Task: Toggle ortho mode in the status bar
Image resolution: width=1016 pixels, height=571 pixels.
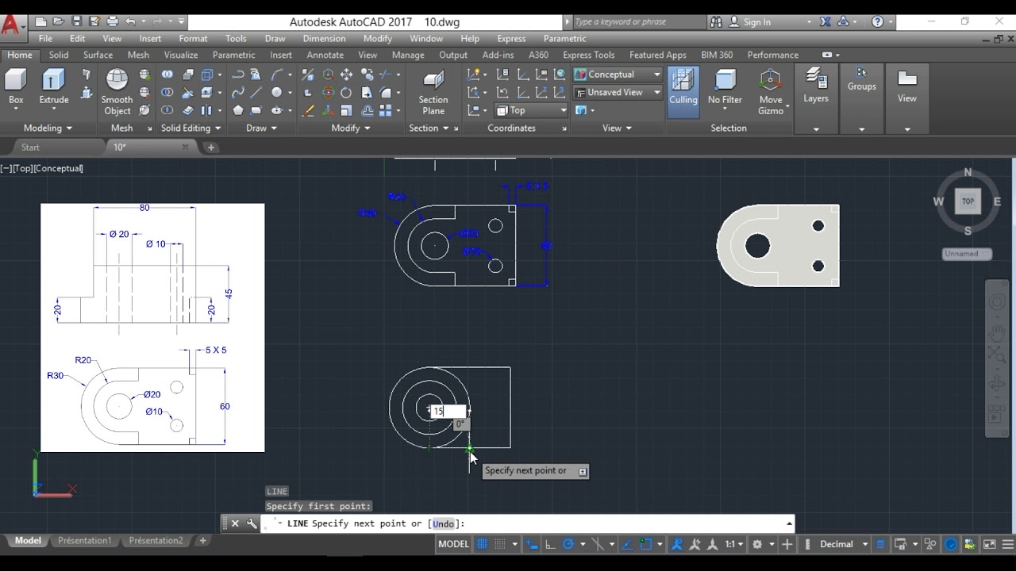Action: 549,544
